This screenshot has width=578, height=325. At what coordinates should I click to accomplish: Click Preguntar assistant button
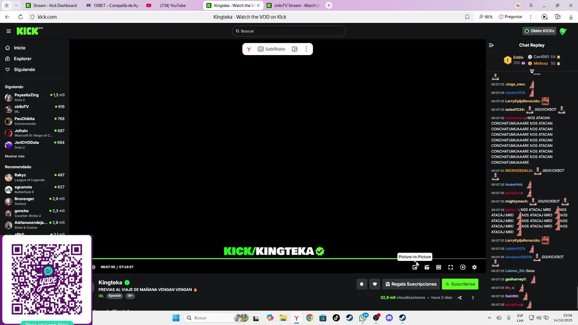click(511, 17)
